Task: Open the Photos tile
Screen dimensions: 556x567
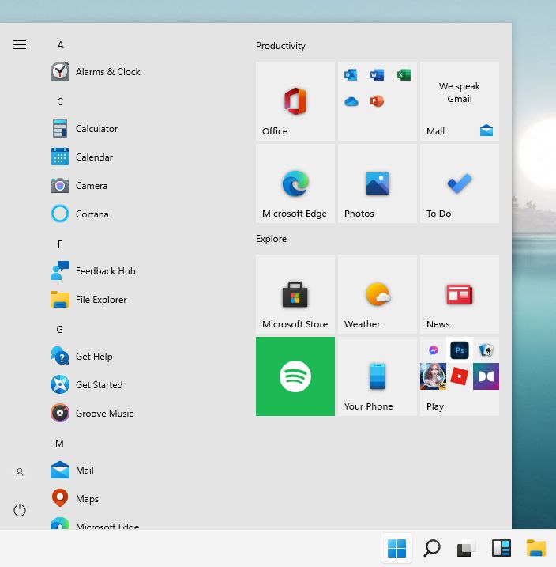Action: pos(378,183)
